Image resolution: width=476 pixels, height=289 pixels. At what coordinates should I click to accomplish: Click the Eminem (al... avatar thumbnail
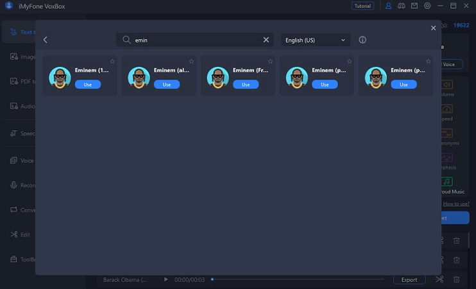pyautogui.click(x=139, y=78)
